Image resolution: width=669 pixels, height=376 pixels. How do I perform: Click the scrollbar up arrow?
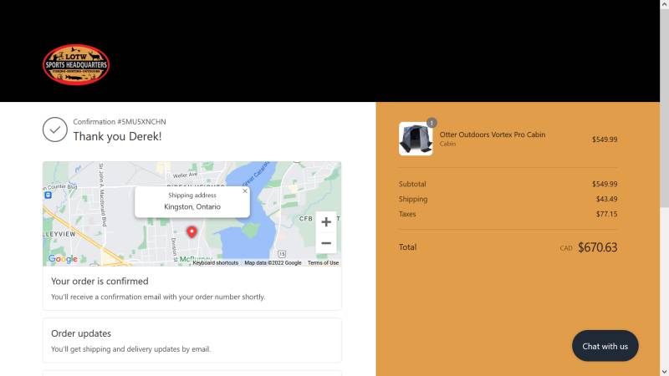(x=664, y=3)
